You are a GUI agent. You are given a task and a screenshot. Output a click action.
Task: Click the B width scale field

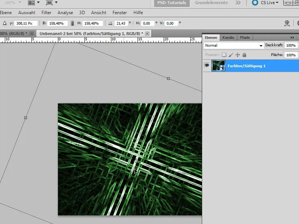pyautogui.click(x=57, y=23)
